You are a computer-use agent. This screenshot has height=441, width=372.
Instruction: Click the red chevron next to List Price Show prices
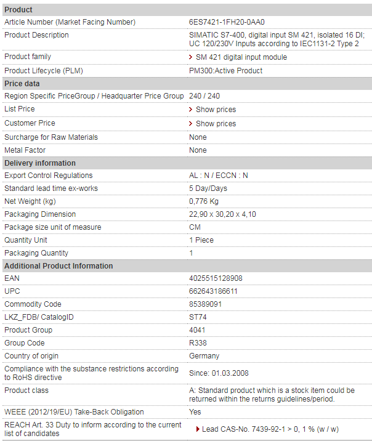pos(191,110)
